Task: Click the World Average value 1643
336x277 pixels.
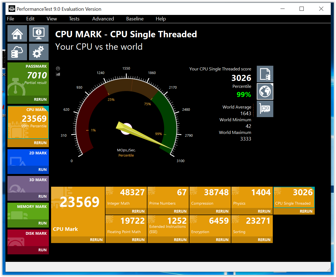Action: pos(246,114)
